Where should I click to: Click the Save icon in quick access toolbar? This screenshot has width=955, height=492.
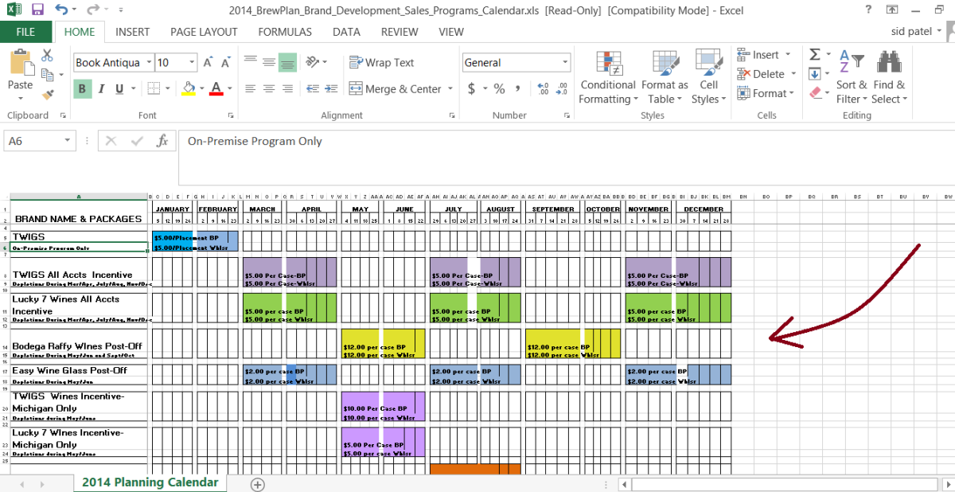37,10
